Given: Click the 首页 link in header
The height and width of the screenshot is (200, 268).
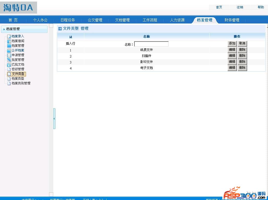Looking at the screenshot, I should click(219, 7).
